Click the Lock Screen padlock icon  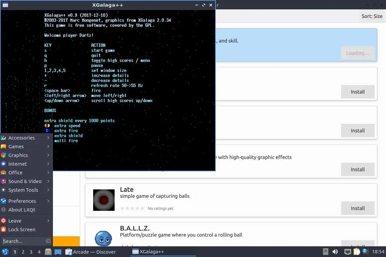(x=3, y=230)
